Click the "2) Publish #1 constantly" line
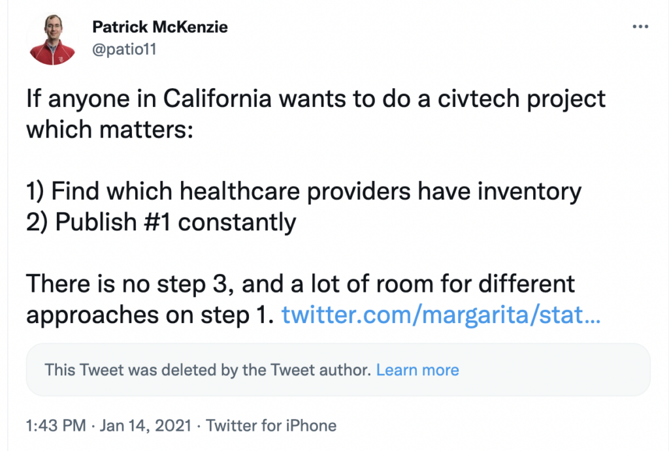 161,222
